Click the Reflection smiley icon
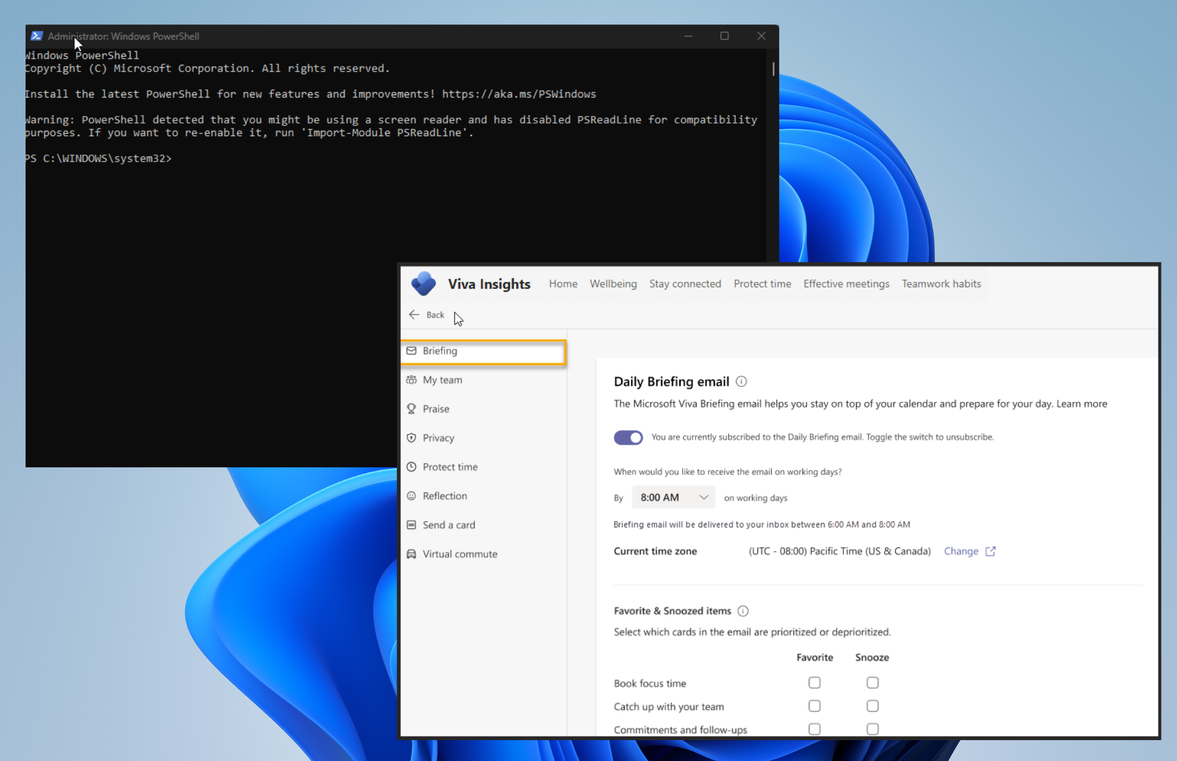 [411, 496]
